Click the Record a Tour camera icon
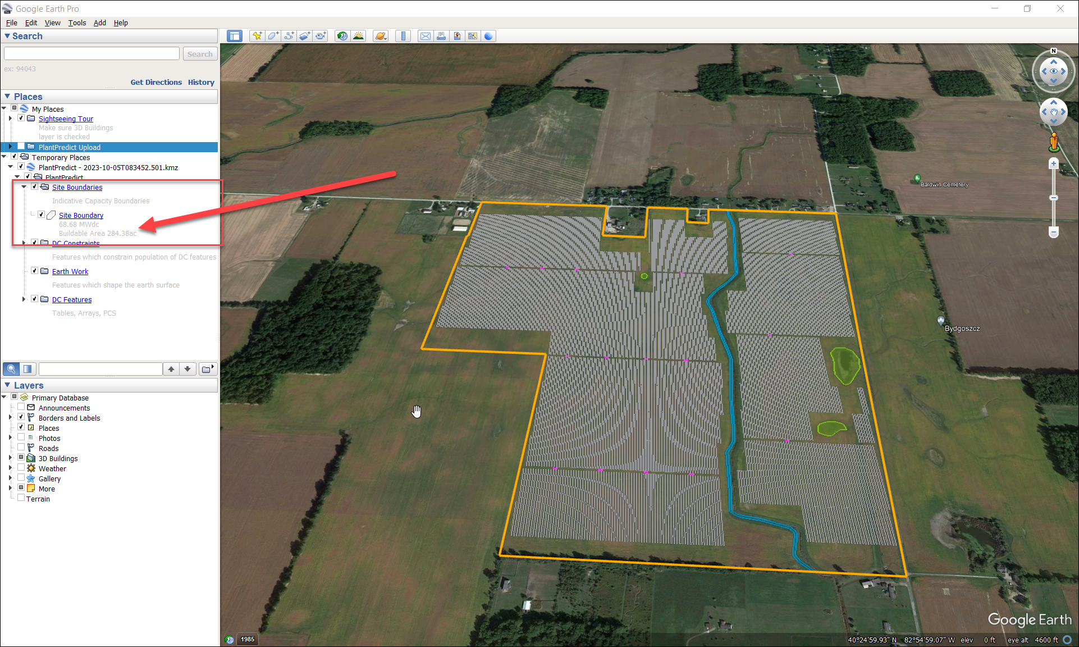Screen dimensions: 1079x647 [x=320, y=36]
